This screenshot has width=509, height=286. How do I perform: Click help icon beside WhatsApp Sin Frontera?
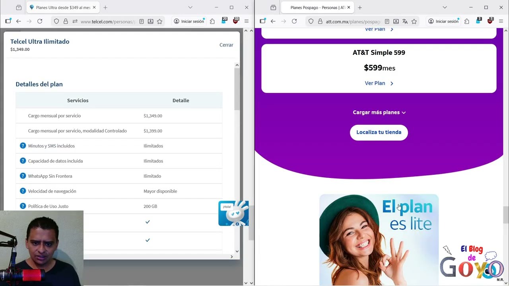tap(23, 176)
